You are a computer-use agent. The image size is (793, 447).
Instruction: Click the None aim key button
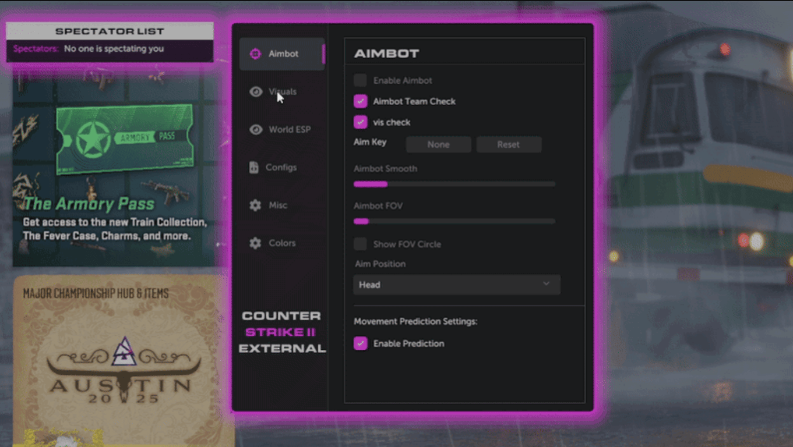click(x=438, y=144)
